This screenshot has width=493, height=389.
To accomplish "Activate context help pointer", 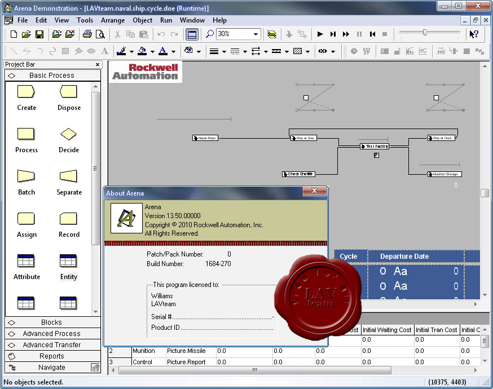I will [x=474, y=34].
